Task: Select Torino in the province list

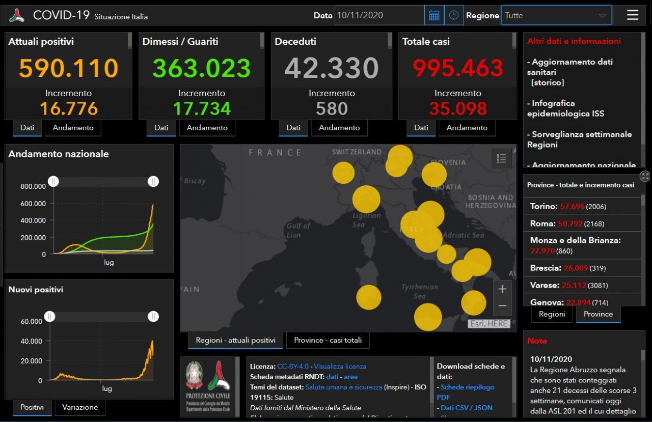Action: coord(542,206)
